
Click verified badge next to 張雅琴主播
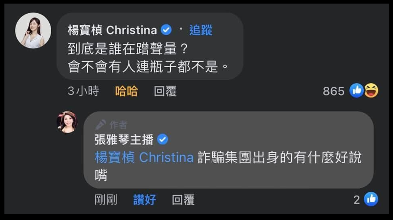click(162, 140)
